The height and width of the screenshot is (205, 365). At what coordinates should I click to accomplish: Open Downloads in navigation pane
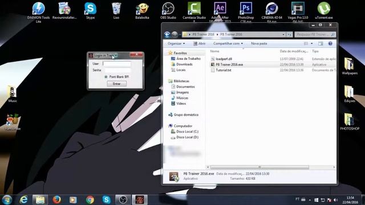[x=182, y=64]
